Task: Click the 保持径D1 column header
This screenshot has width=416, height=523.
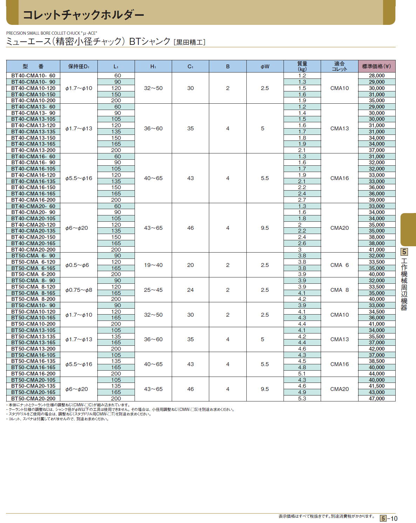Action: point(79,66)
